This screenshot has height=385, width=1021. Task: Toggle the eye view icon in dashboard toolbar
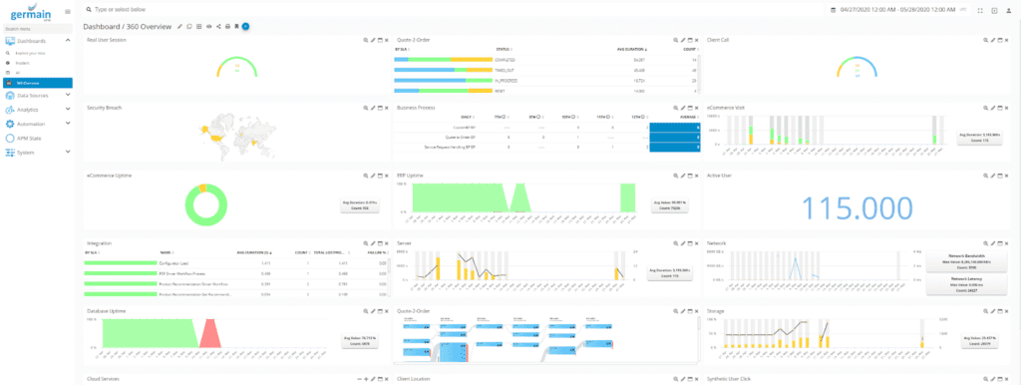coord(208,27)
